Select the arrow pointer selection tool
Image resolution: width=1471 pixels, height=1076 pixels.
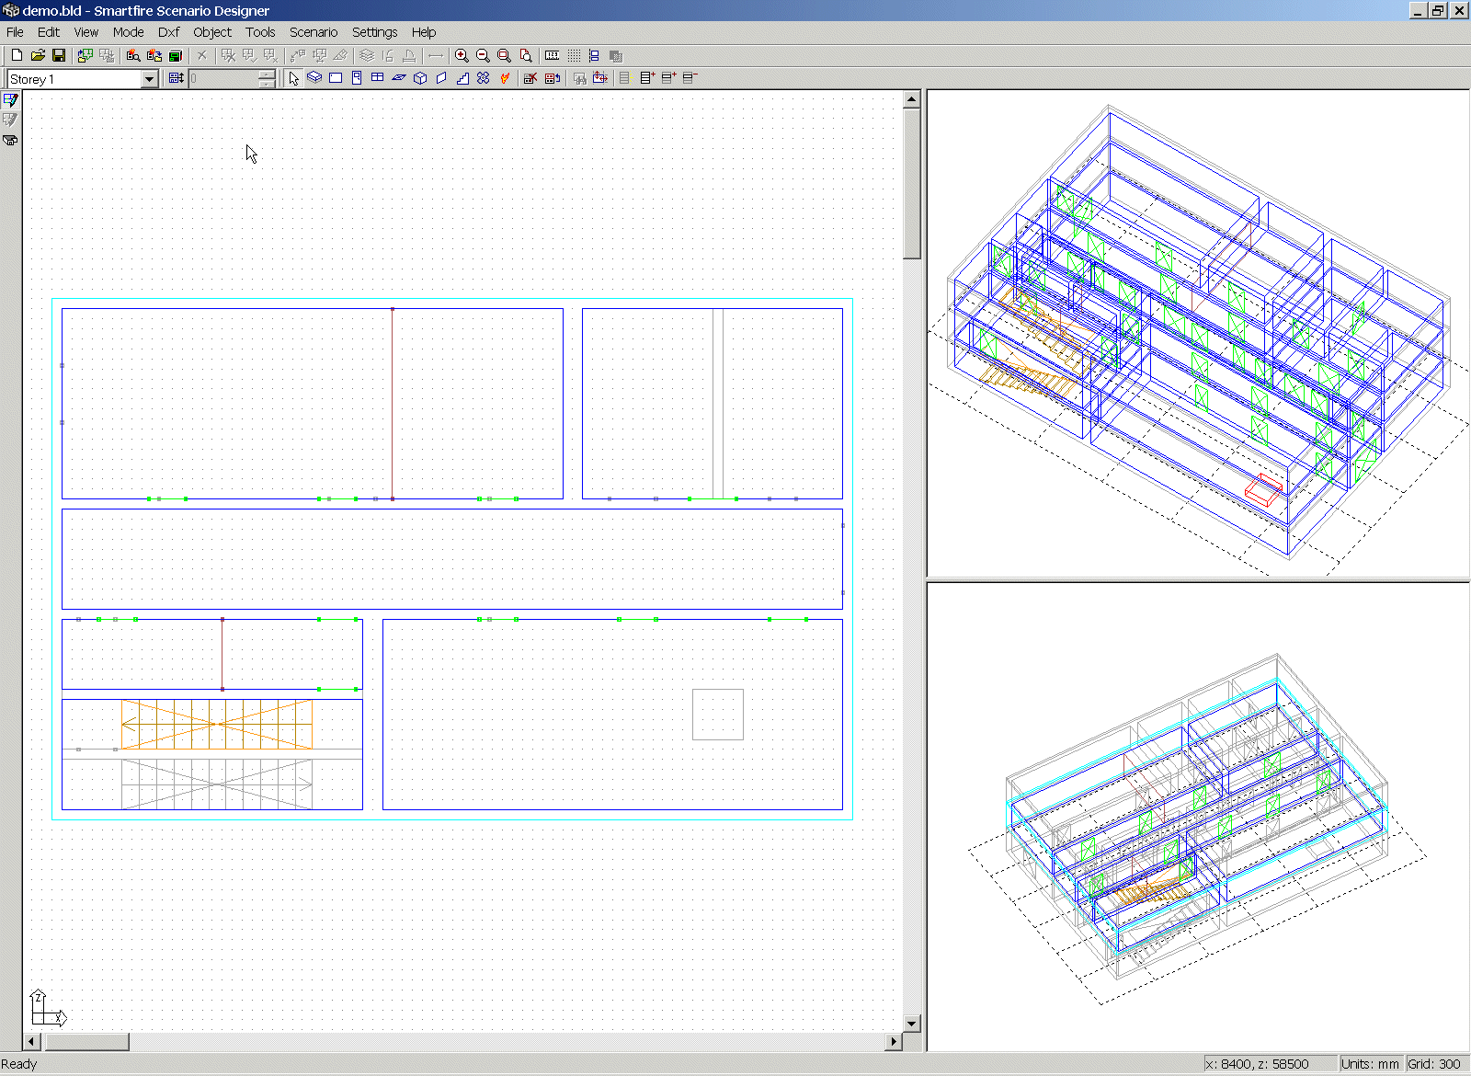pos(293,78)
